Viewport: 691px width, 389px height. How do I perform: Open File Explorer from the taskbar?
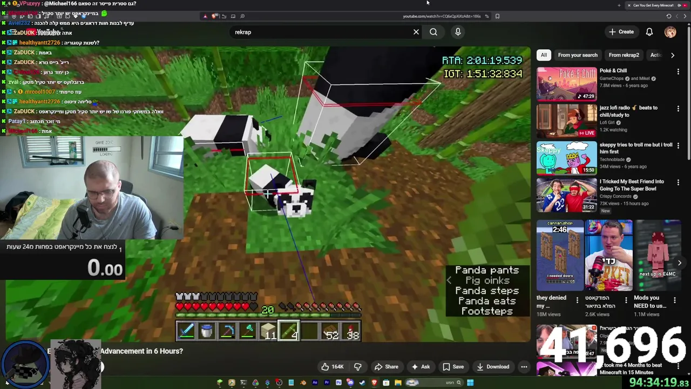coord(398,383)
